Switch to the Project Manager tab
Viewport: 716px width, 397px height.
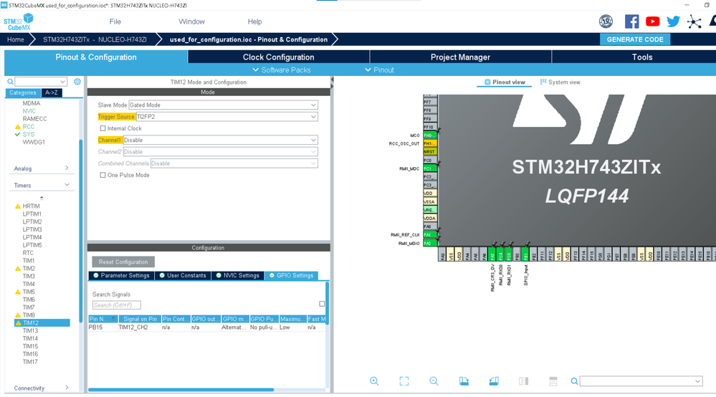point(460,57)
